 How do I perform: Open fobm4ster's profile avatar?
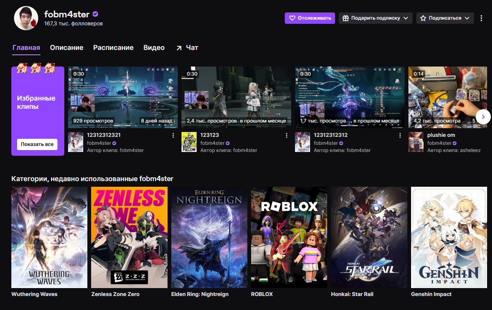coord(26,18)
